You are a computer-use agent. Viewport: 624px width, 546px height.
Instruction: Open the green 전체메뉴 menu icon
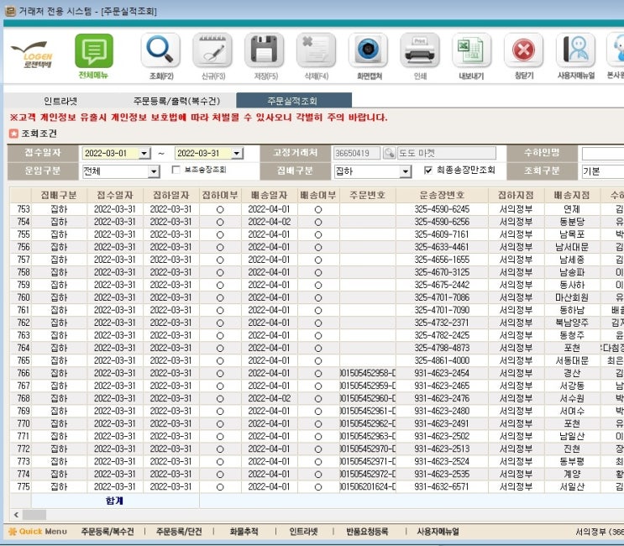pyautogui.click(x=93, y=52)
